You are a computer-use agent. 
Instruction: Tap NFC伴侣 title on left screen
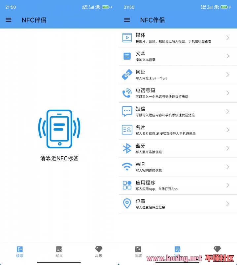tap(34, 20)
